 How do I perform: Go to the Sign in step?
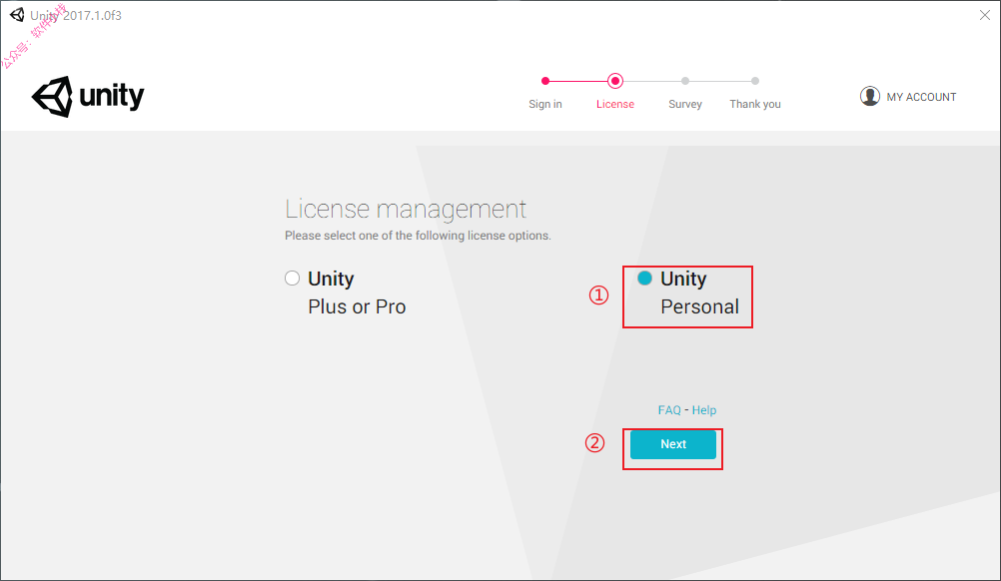click(x=545, y=104)
